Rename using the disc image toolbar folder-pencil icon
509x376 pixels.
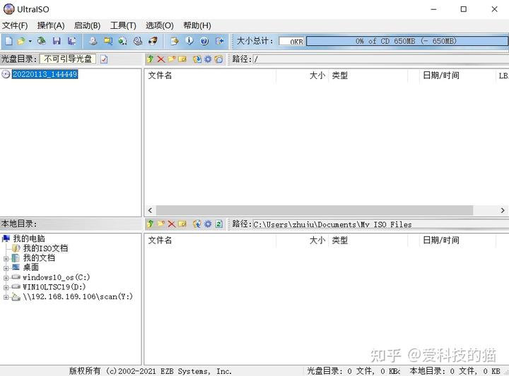coord(183,59)
